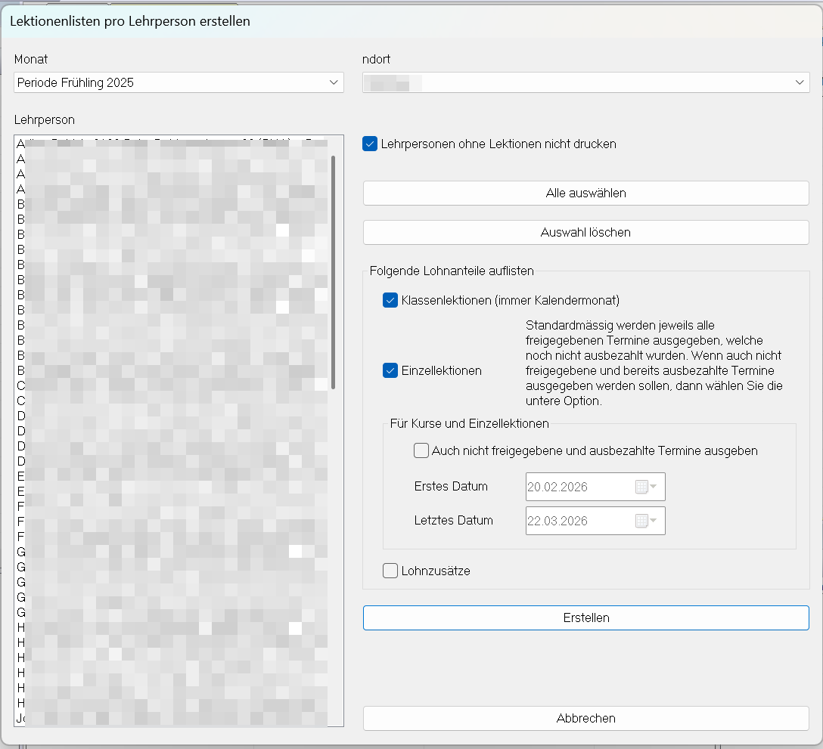
Task: Open the calendar picker for Erstes Datum
Action: tap(646, 487)
